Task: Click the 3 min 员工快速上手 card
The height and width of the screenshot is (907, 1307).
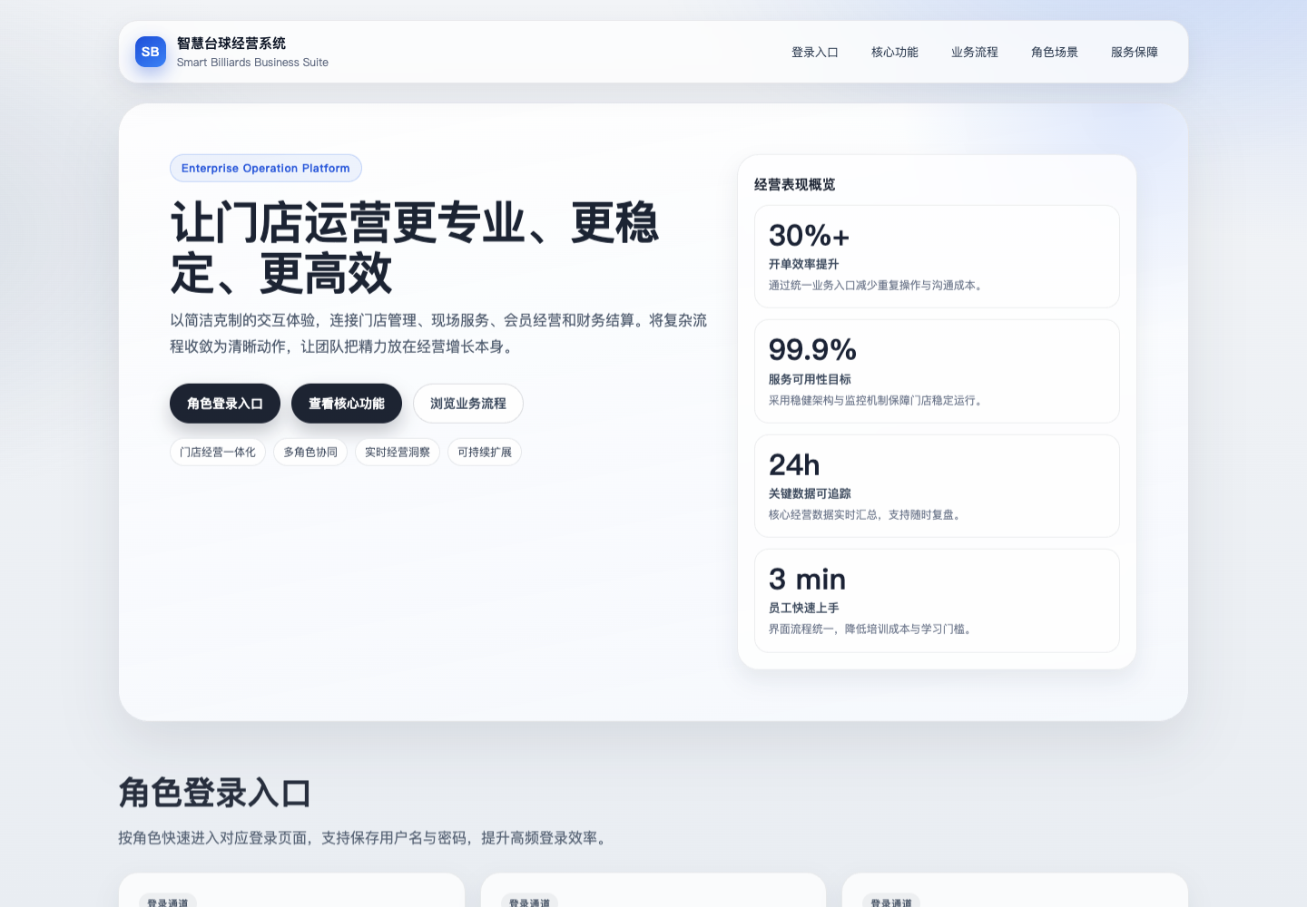Action: (x=937, y=600)
